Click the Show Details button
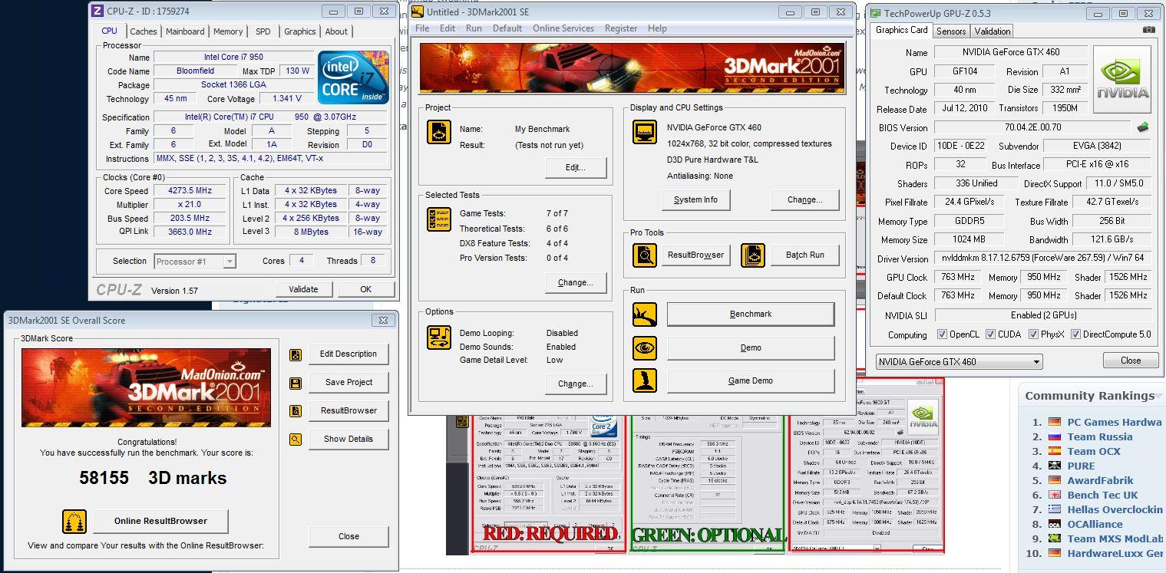The image size is (1166, 573). 348,439
